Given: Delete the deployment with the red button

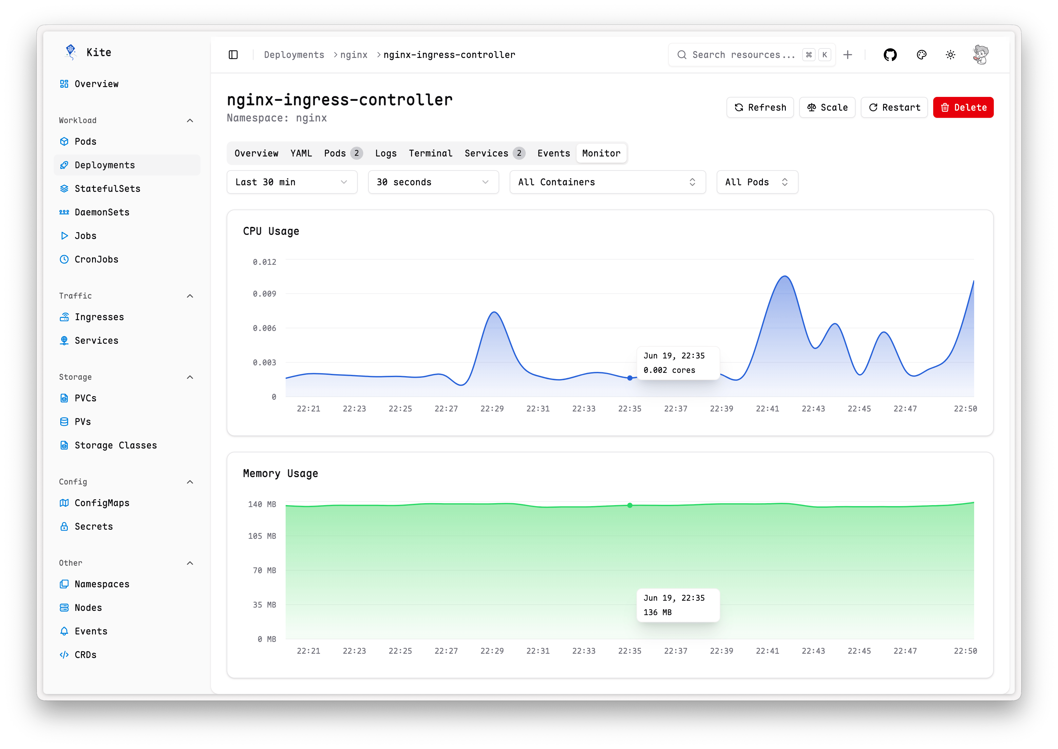Looking at the screenshot, I should point(963,107).
